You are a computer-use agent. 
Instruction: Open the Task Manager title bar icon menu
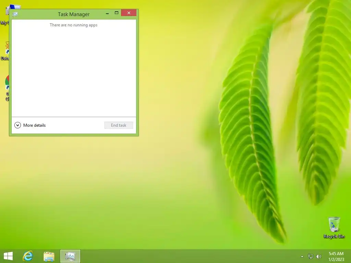point(15,14)
